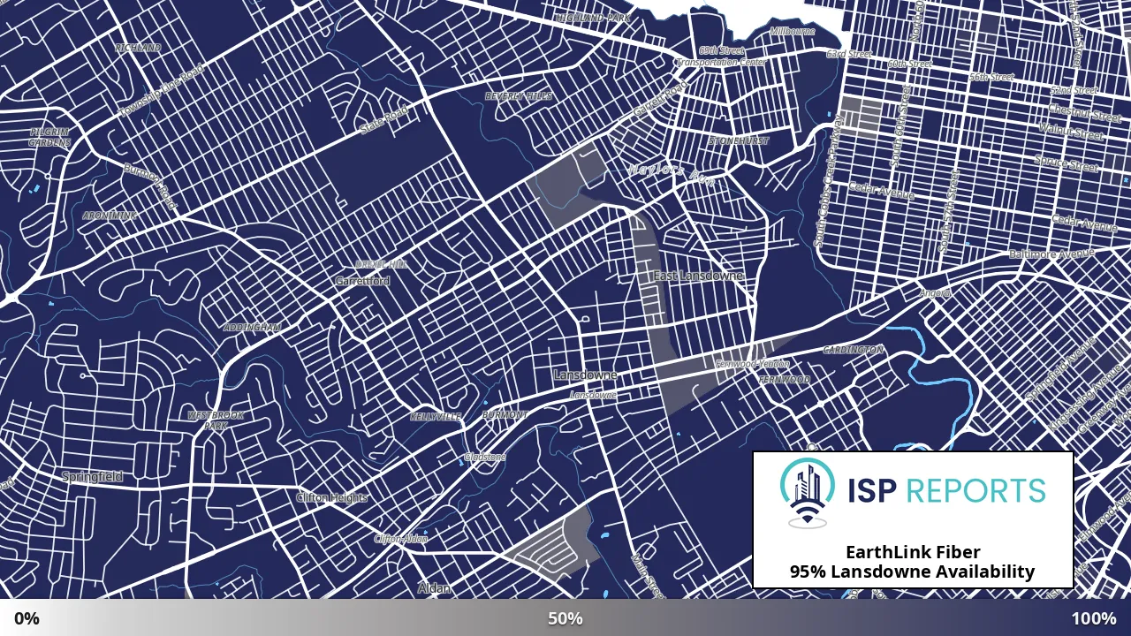
Task: Select the "Highland Park" label
Action: 594,18
